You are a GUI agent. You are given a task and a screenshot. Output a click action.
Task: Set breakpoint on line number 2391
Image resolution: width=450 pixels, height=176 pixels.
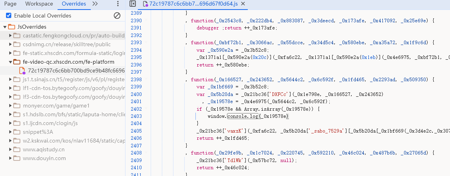[136, 28]
